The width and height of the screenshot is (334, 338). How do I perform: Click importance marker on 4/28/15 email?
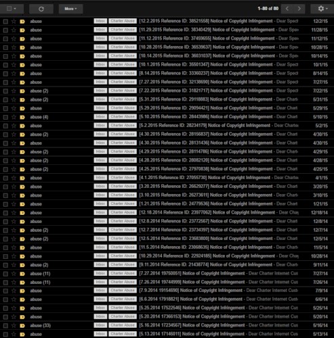(x=22, y=161)
